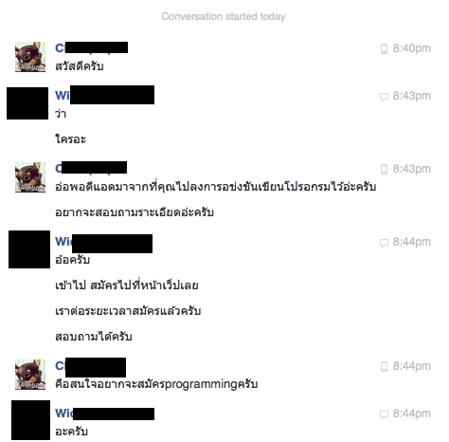Screen dimensions: 449x442
Task: Click the mobile icon beside the second 8:43pm
Action: coord(384,169)
